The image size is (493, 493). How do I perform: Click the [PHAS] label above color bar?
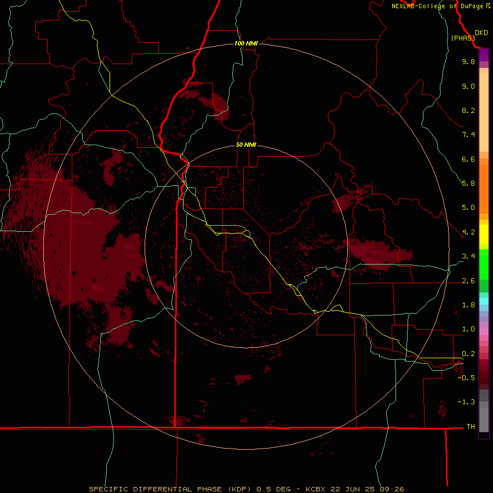click(463, 38)
